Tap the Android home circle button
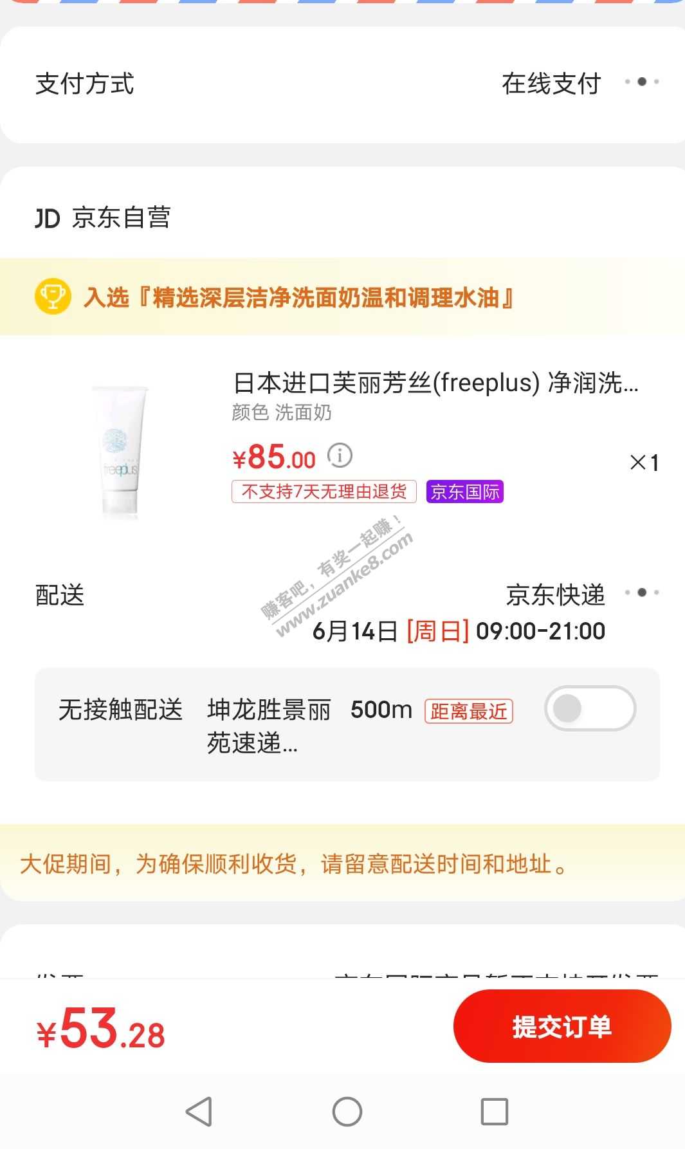Image resolution: width=685 pixels, height=1149 pixels. pos(347,1111)
